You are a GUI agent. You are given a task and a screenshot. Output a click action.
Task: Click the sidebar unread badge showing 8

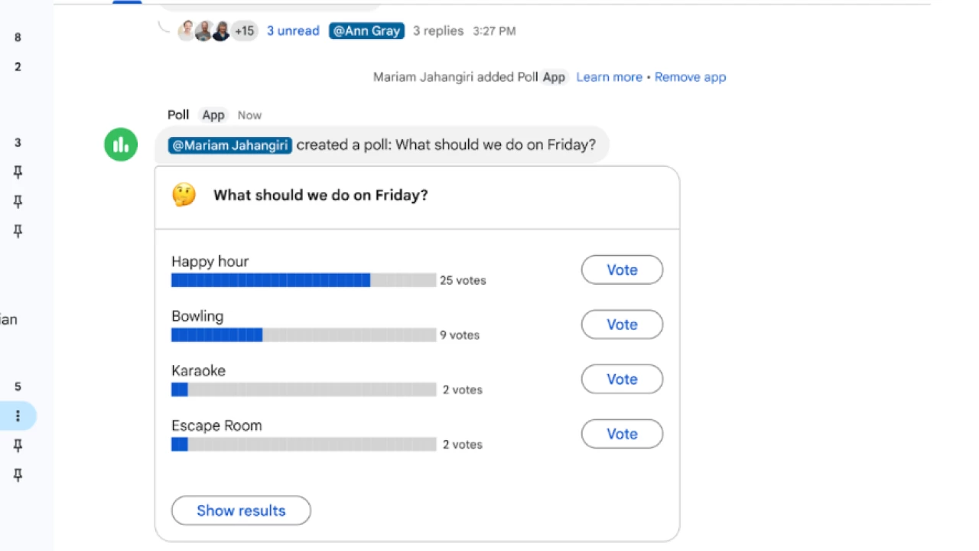tap(18, 37)
